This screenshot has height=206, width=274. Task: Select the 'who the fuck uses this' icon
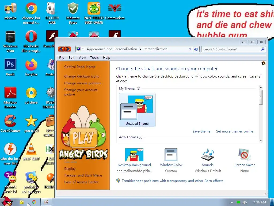pyautogui.click(x=10, y=154)
